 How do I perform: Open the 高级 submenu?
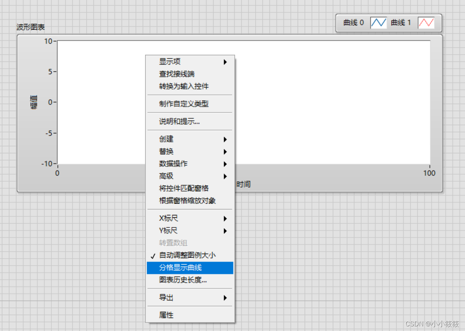(x=166, y=176)
